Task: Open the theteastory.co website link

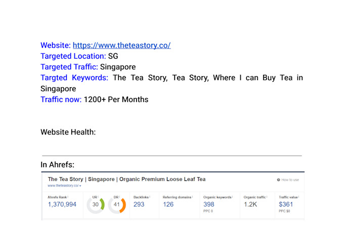Action: (x=122, y=45)
